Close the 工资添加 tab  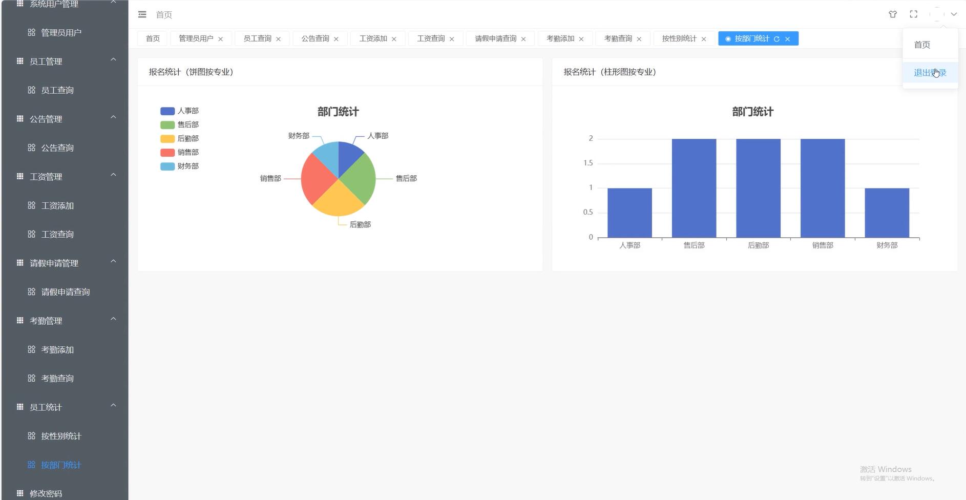pyautogui.click(x=394, y=39)
